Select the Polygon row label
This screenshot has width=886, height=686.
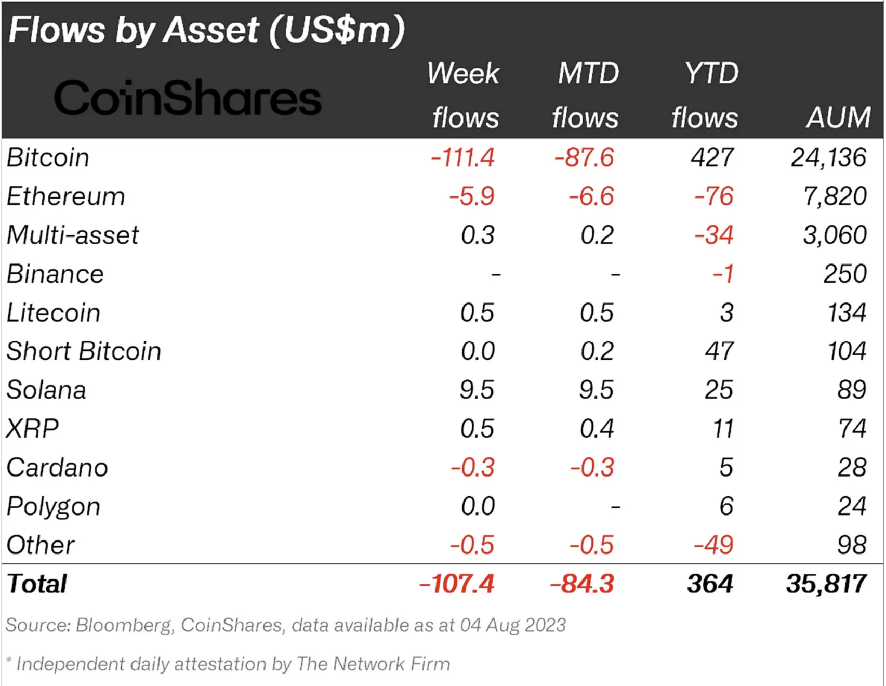click(x=54, y=507)
